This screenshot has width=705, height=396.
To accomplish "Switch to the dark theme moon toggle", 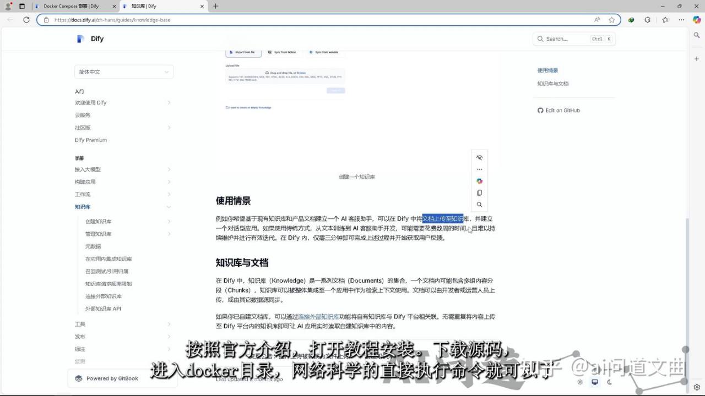I will pyautogui.click(x=610, y=382).
